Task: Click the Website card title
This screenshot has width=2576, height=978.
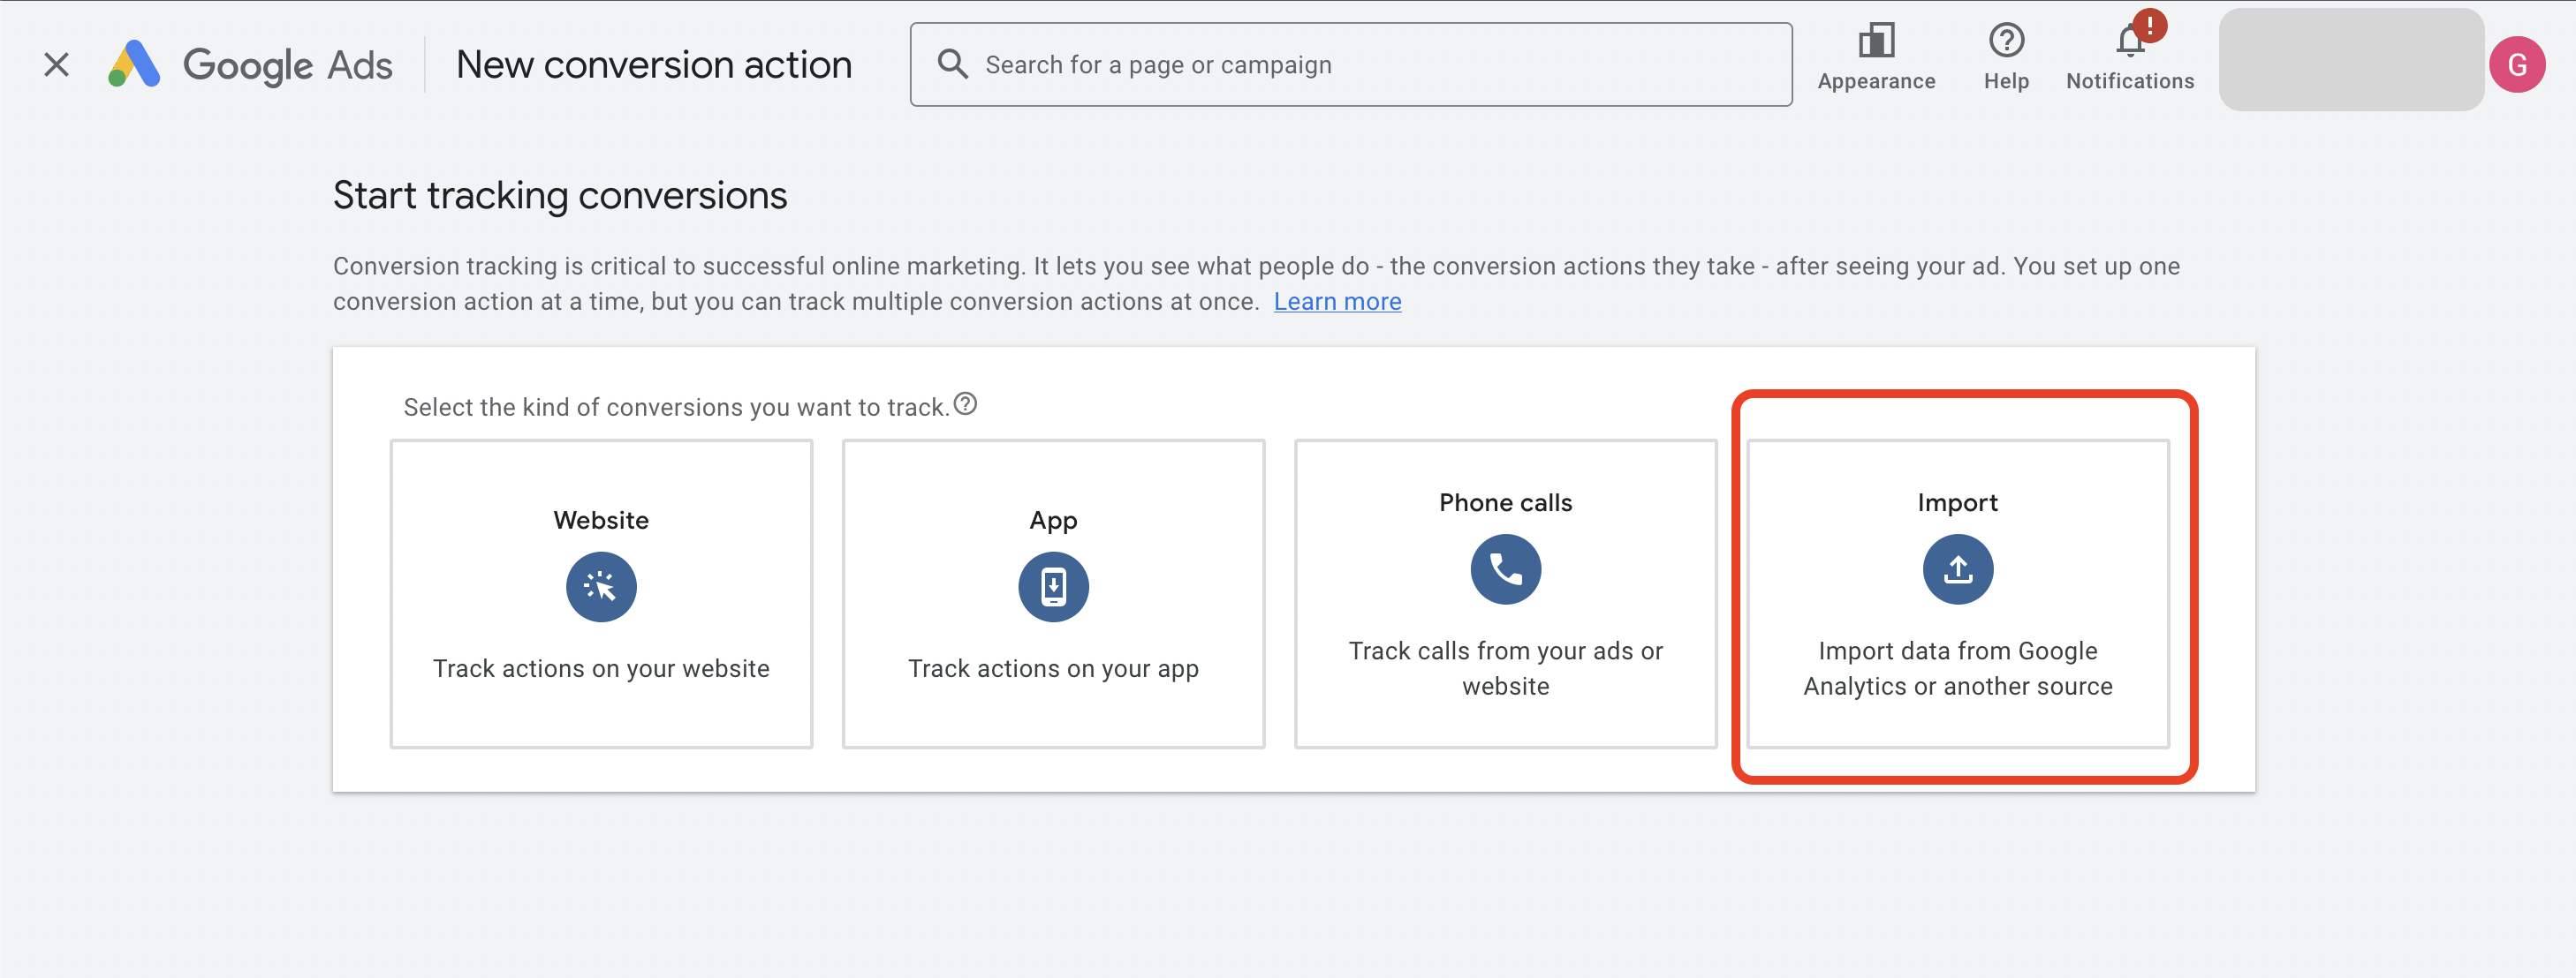Action: 601,521
